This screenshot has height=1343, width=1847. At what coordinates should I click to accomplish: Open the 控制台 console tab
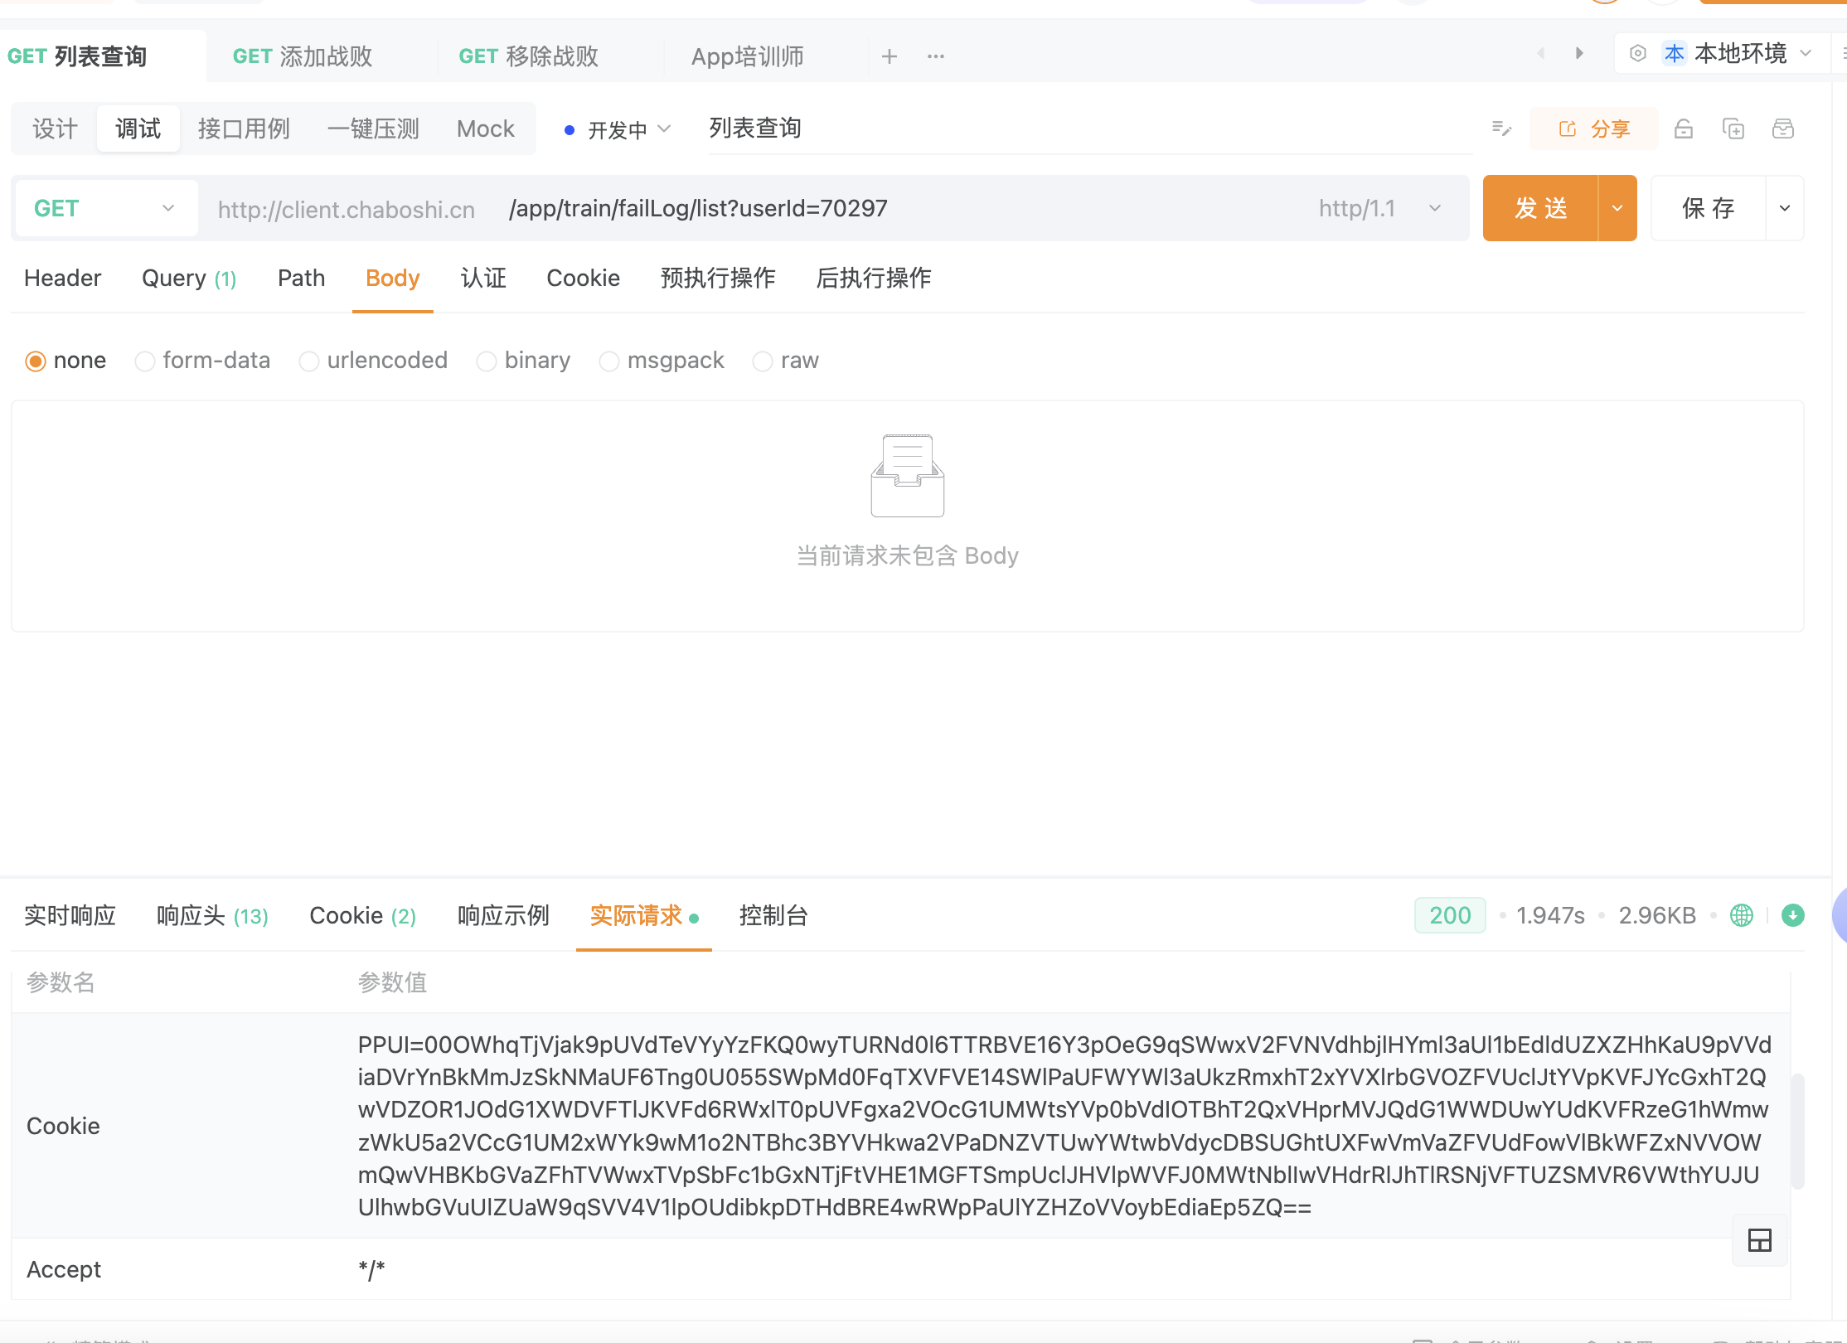(x=773, y=915)
